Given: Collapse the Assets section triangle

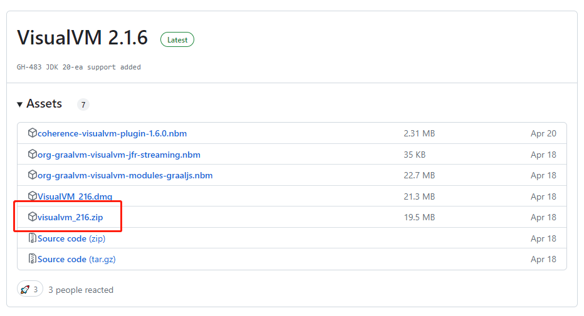Looking at the screenshot, I should [x=20, y=104].
